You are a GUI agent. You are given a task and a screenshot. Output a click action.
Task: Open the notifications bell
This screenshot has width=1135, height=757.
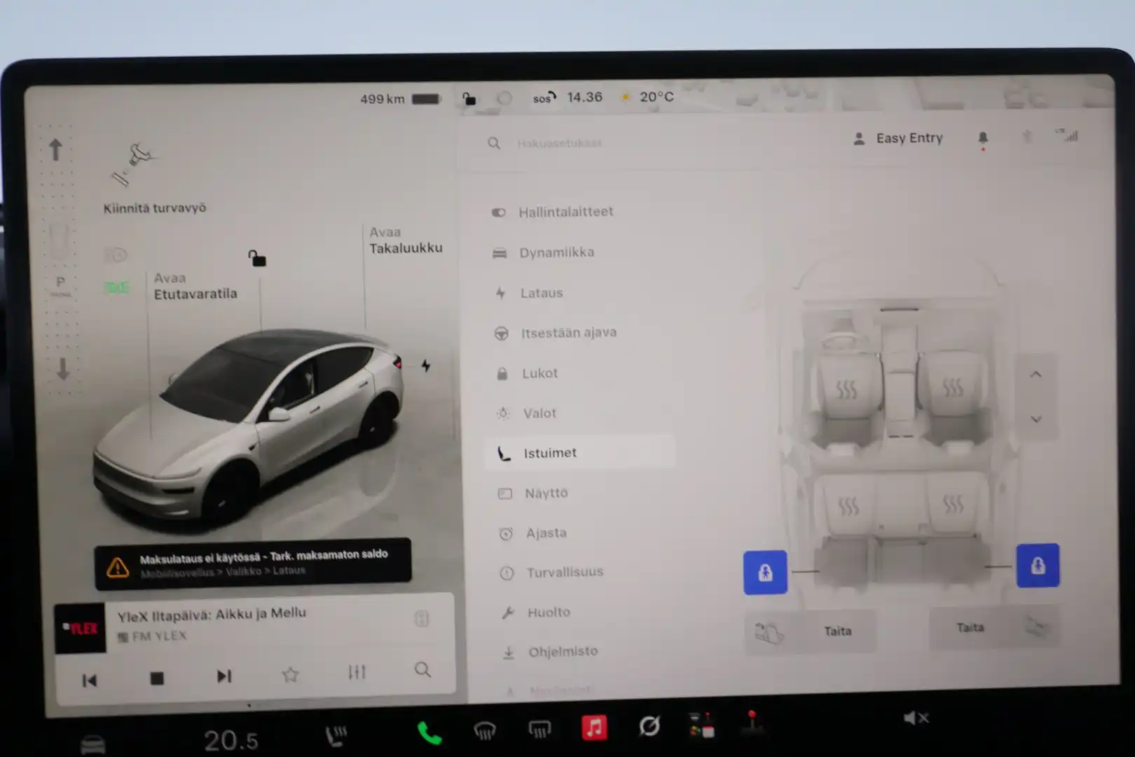[983, 138]
